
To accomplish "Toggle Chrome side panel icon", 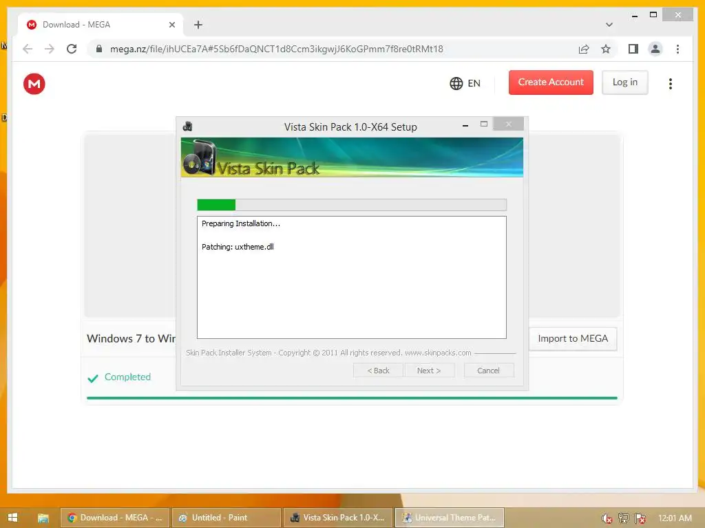I will 633,49.
